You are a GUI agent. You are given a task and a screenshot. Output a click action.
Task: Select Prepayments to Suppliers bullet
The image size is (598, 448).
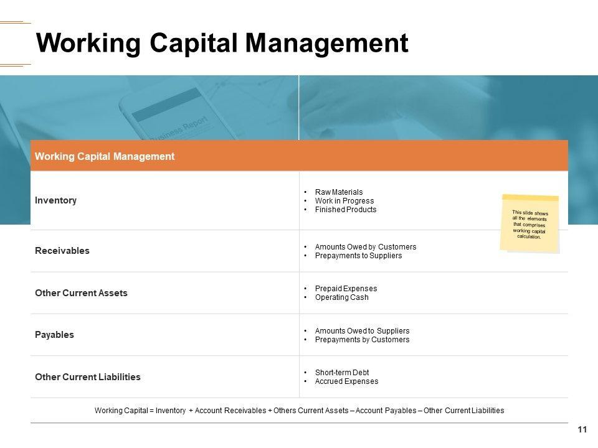(358, 256)
